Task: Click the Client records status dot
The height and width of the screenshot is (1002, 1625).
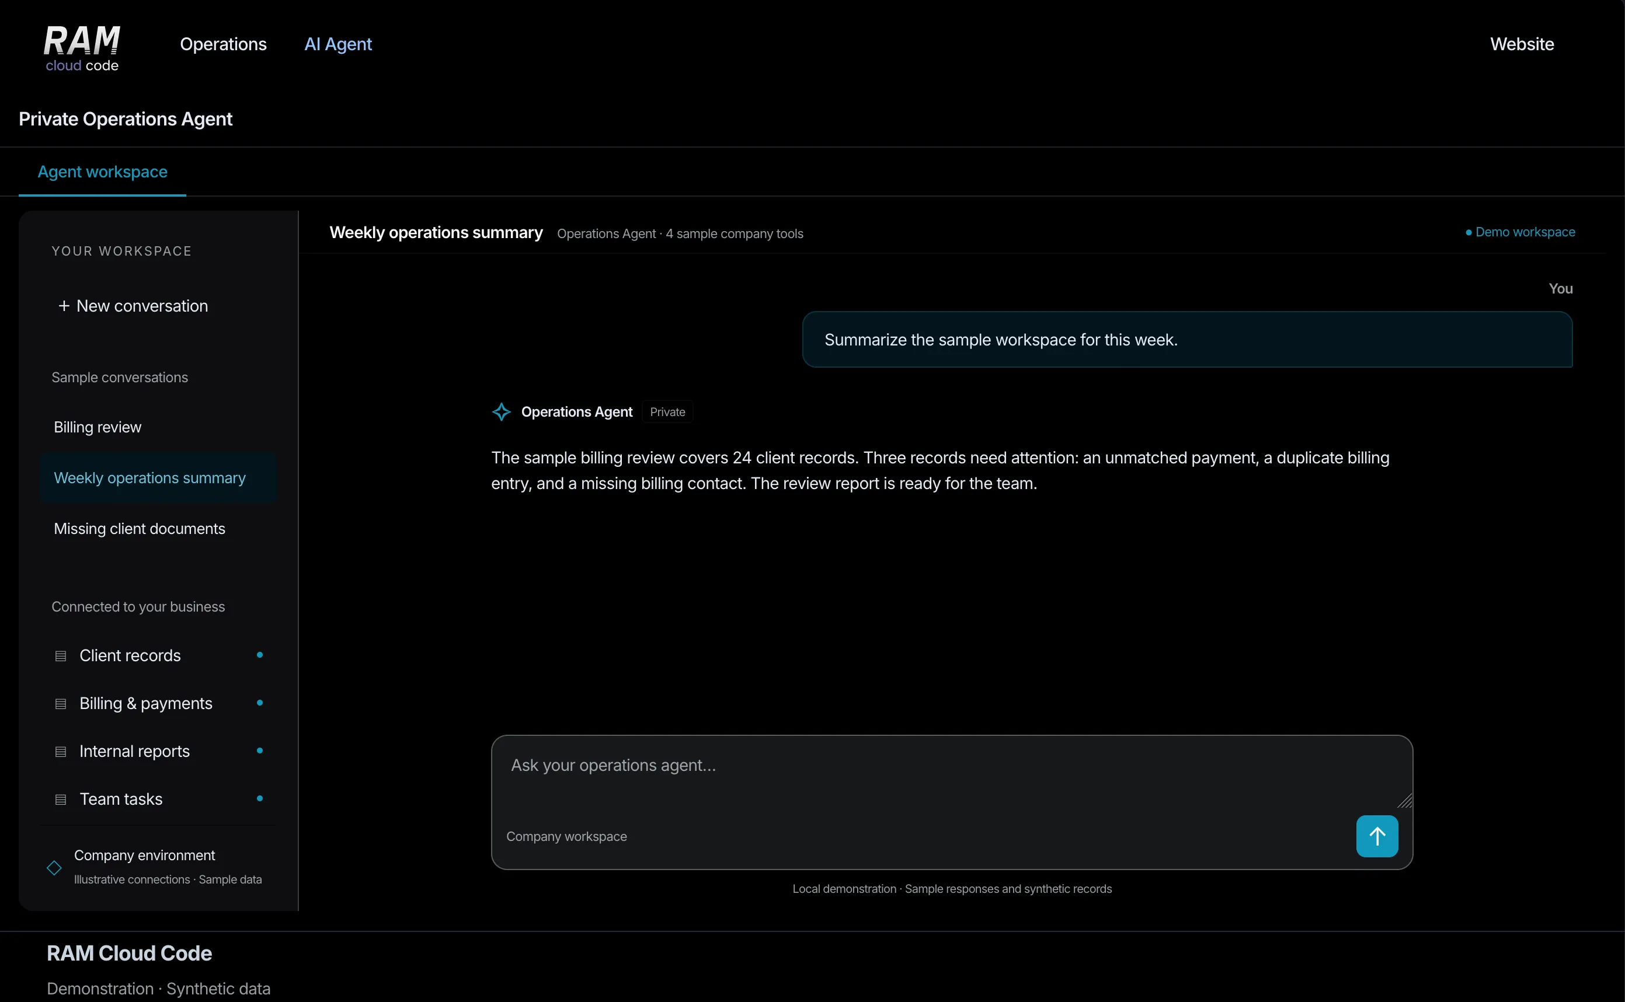Action: point(259,655)
